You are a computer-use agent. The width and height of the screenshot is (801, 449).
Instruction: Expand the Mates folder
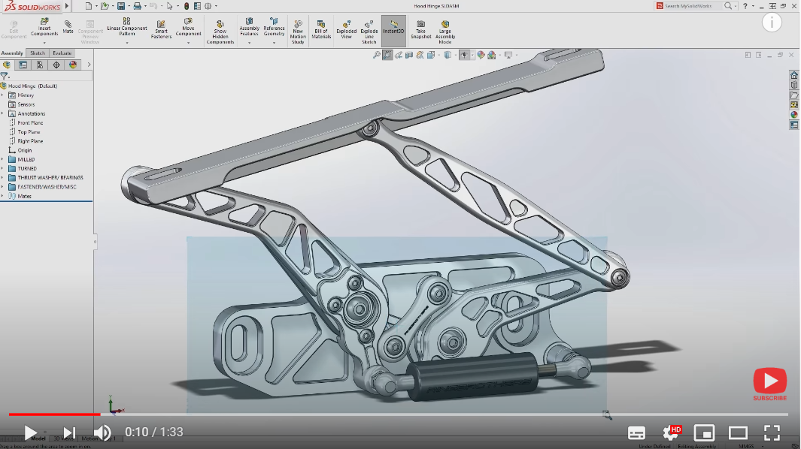[2, 197]
